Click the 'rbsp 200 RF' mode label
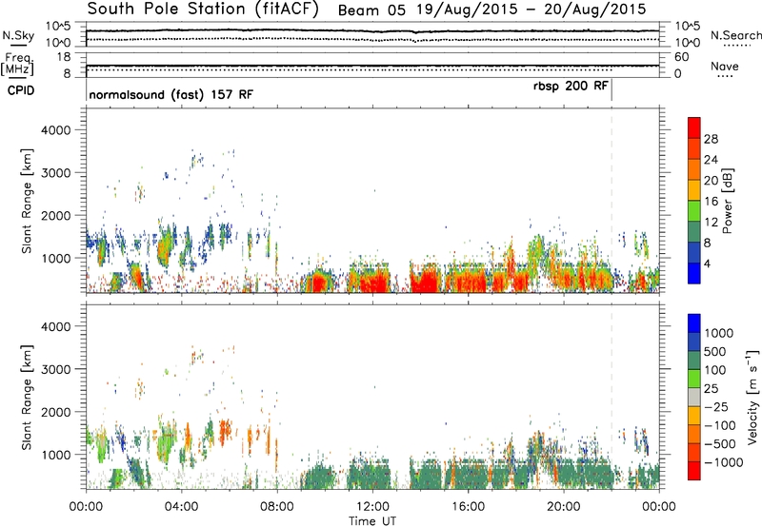 click(570, 86)
